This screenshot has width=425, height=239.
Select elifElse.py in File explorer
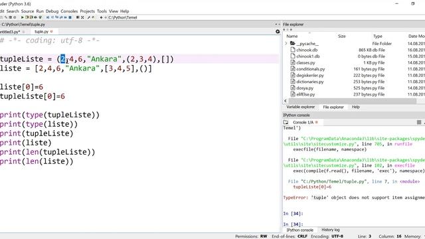pos(305,94)
